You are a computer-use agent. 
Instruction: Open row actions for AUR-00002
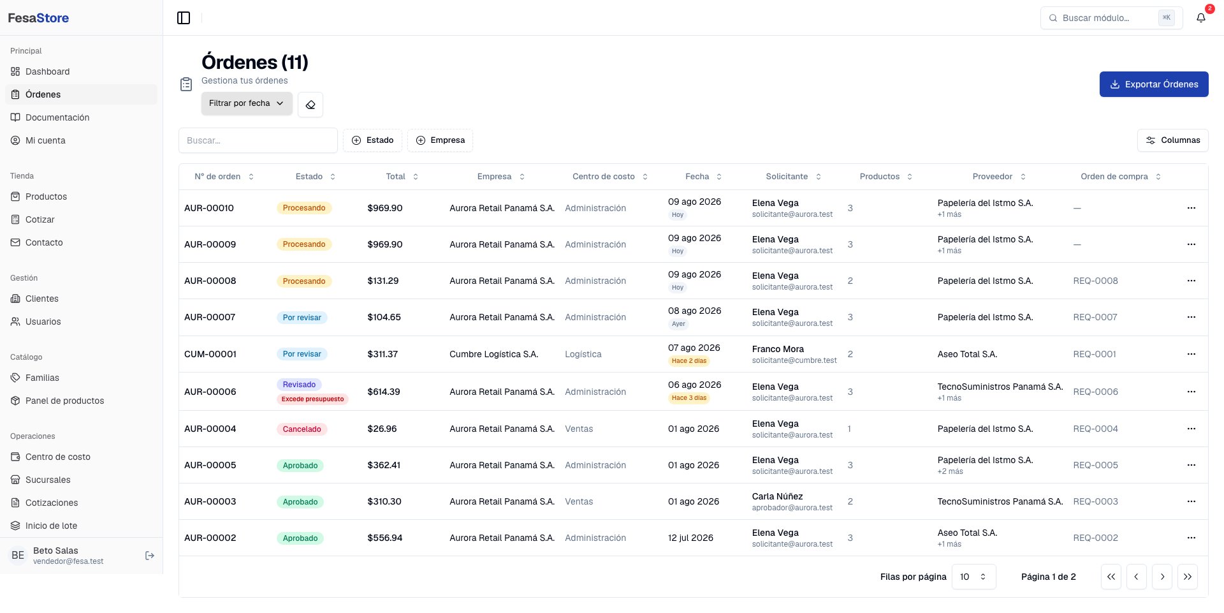pos(1191,538)
